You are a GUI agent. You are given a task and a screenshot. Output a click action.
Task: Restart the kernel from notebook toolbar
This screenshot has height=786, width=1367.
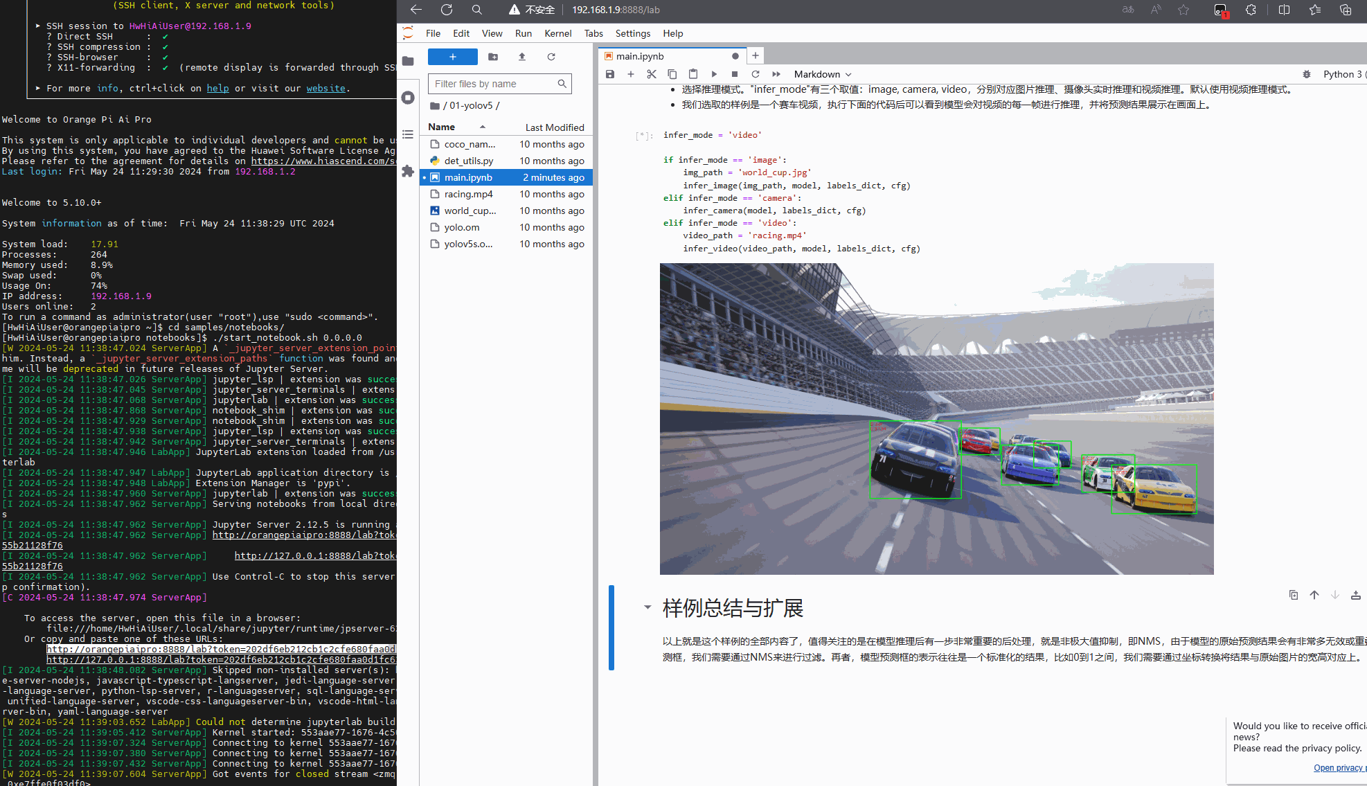coord(756,74)
